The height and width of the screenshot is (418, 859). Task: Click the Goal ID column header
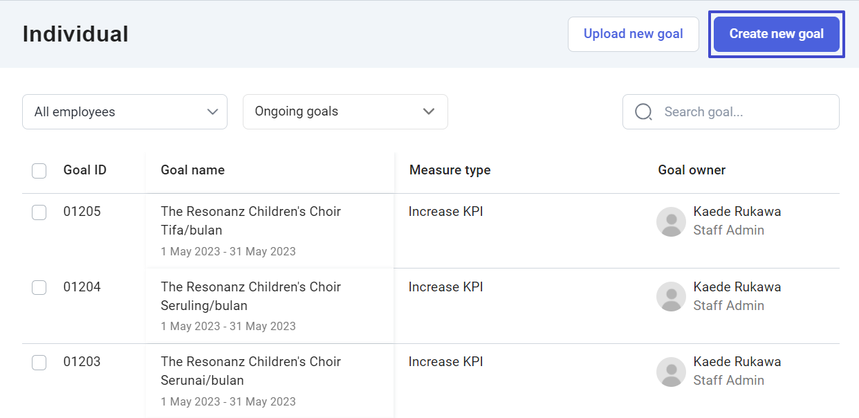click(85, 170)
